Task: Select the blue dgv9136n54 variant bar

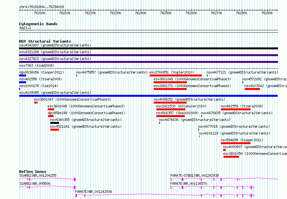Action: click(23, 75)
